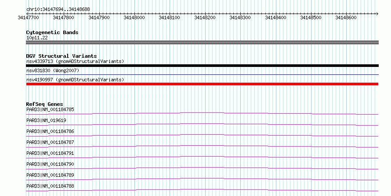
Task: Open transcript PARD3|NM_001184791
Action: (50, 153)
